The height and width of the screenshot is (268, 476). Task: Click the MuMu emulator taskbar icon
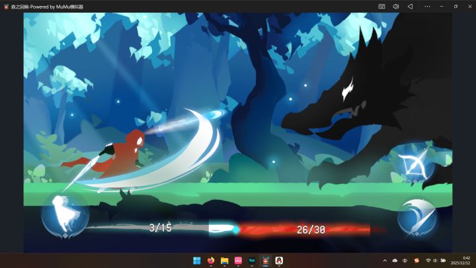265,261
